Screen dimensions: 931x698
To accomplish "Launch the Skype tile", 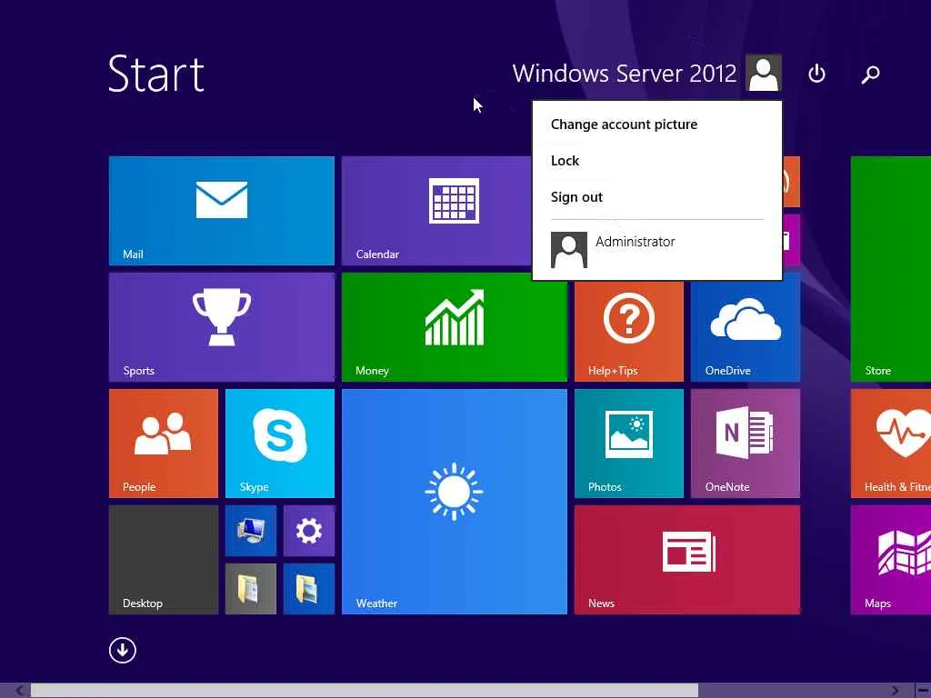I will (280, 444).
